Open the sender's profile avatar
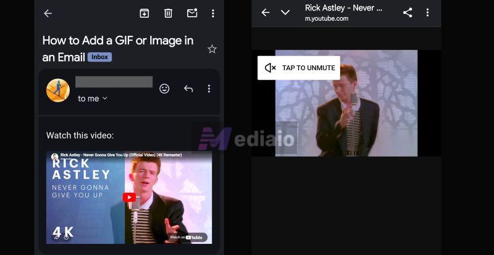 (x=58, y=91)
